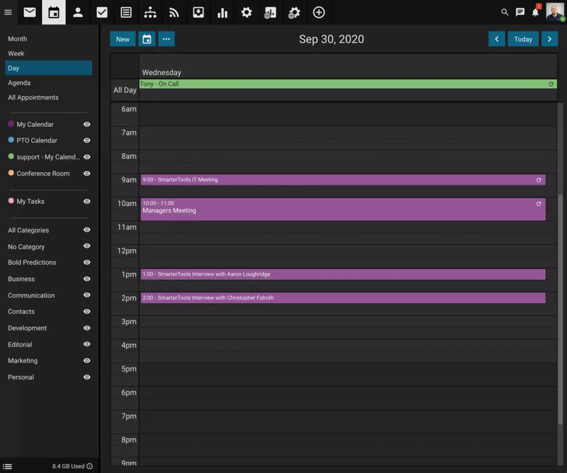Open the Contacts person icon
This screenshot has height=473, width=567.
(78, 12)
